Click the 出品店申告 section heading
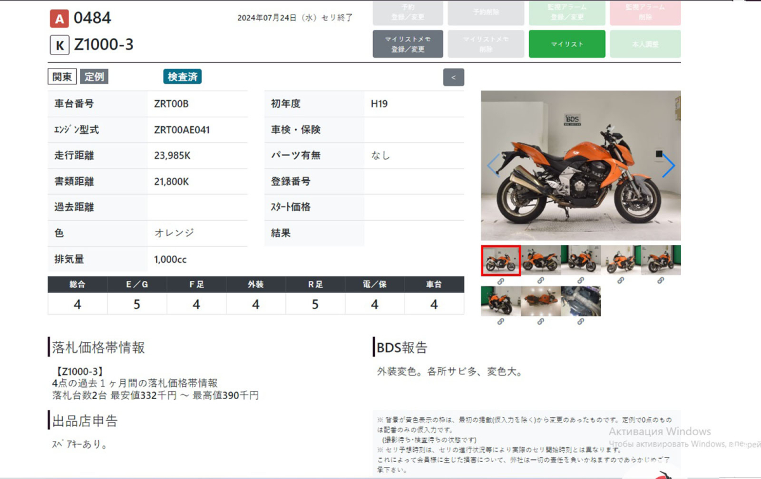The image size is (761, 479). tap(85, 421)
